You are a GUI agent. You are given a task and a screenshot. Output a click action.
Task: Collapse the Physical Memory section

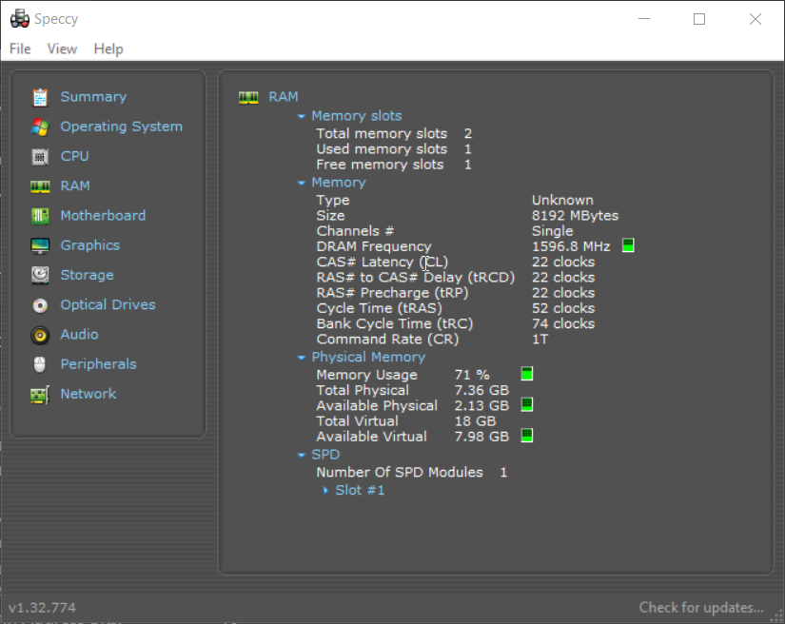[x=302, y=358]
